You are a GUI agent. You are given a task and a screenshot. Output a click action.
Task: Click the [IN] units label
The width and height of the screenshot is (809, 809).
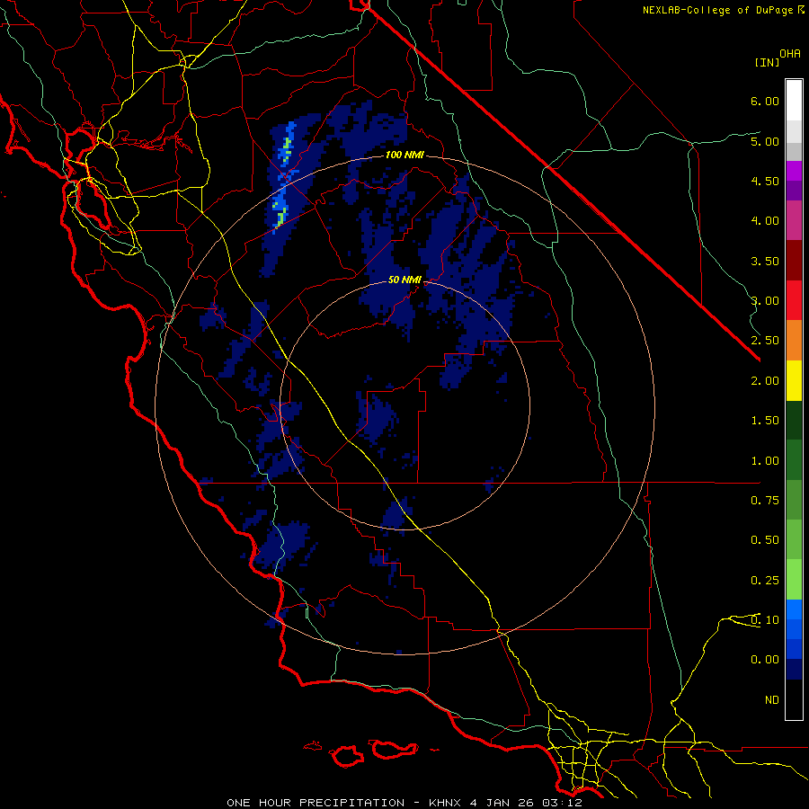click(767, 62)
